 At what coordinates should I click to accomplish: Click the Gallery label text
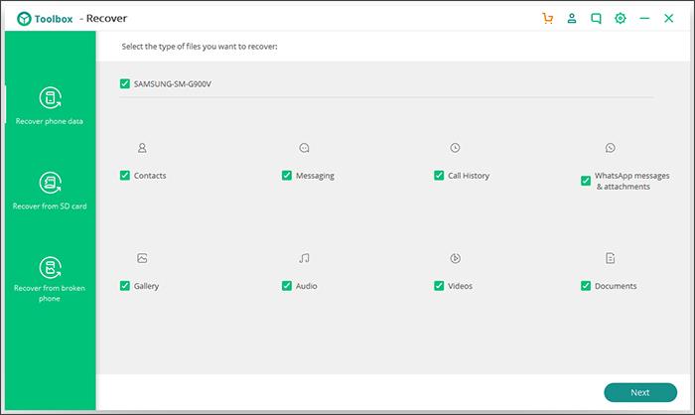(x=146, y=286)
